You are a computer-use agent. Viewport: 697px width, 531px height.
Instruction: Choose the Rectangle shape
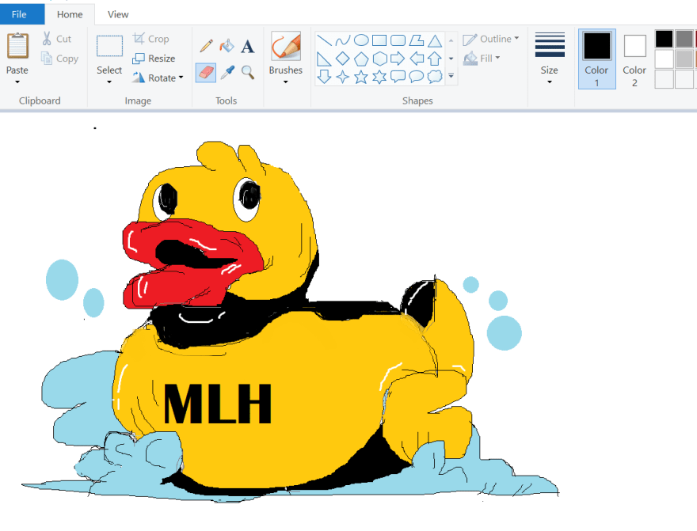pyautogui.click(x=379, y=41)
